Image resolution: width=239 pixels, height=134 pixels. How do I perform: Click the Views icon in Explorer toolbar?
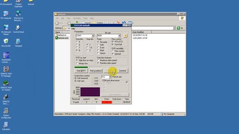pos(130,23)
